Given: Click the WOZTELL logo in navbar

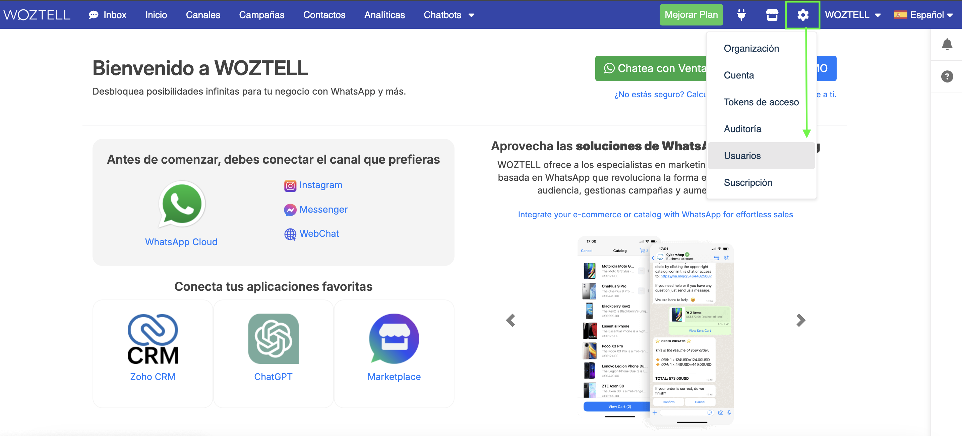Looking at the screenshot, I should click(37, 15).
